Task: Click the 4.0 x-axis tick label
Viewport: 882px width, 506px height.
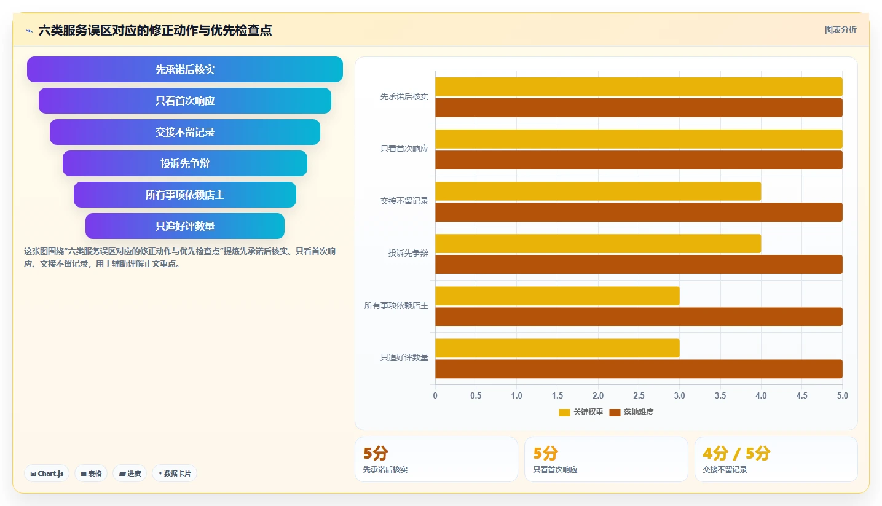Action: (761, 396)
